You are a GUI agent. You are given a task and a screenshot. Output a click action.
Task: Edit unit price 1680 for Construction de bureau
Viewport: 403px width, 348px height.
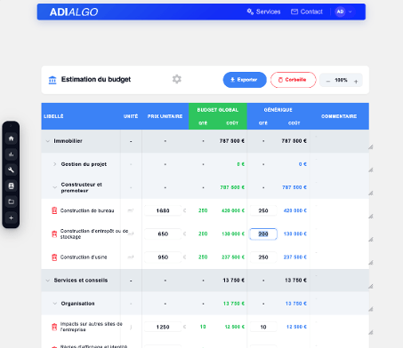coord(163,210)
